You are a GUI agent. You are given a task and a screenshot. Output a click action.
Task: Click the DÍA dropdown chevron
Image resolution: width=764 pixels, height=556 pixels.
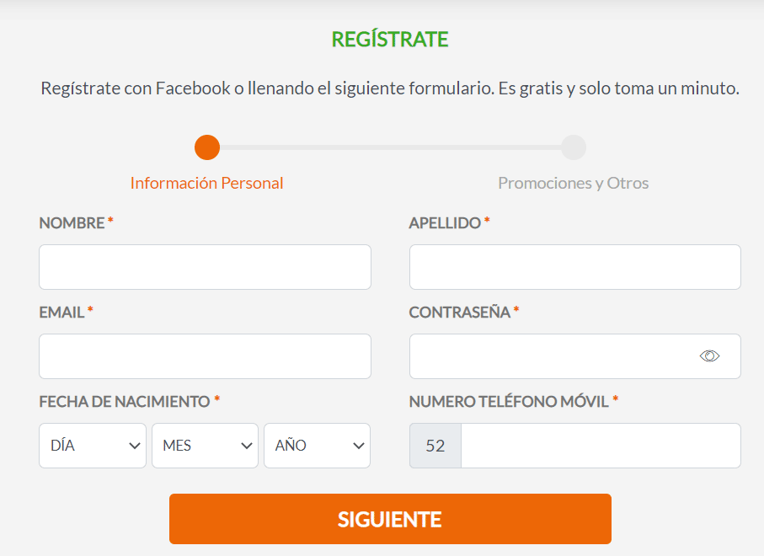135,445
